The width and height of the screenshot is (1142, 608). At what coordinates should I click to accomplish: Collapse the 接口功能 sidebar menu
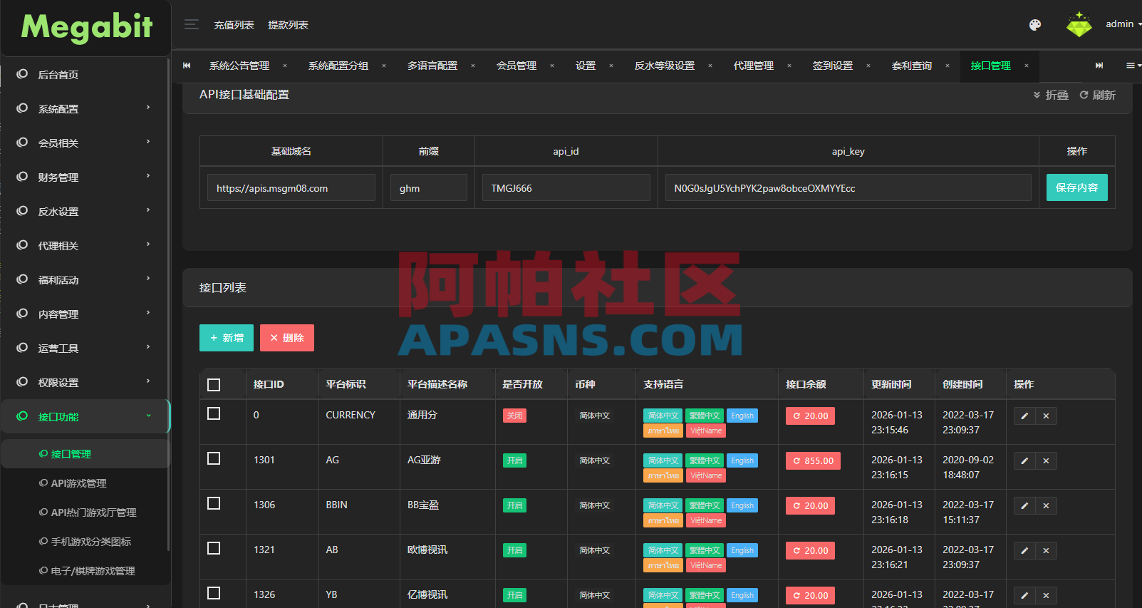[x=85, y=416]
